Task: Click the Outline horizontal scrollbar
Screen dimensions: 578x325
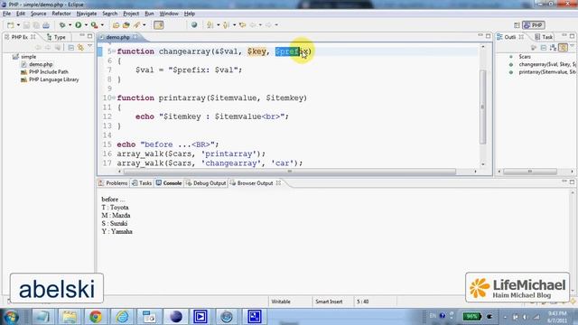Action: point(530,172)
